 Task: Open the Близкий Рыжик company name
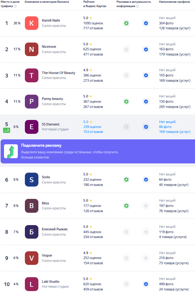(55, 229)
